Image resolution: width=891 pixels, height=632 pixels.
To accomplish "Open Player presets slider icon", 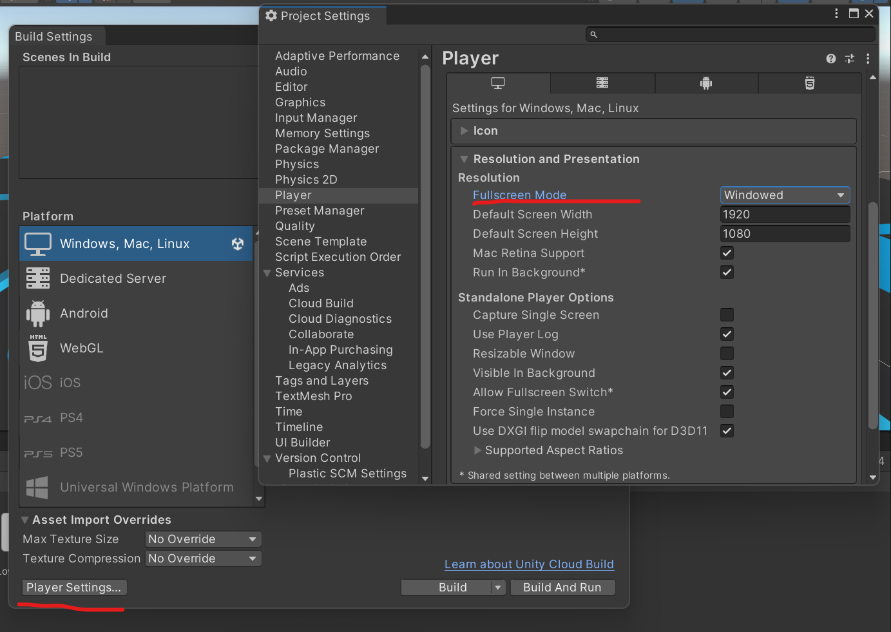I will click(850, 59).
